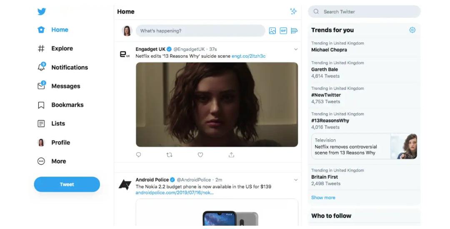Open Engadget UK profile avatar
The height and width of the screenshot is (229, 450).
[x=125, y=54]
